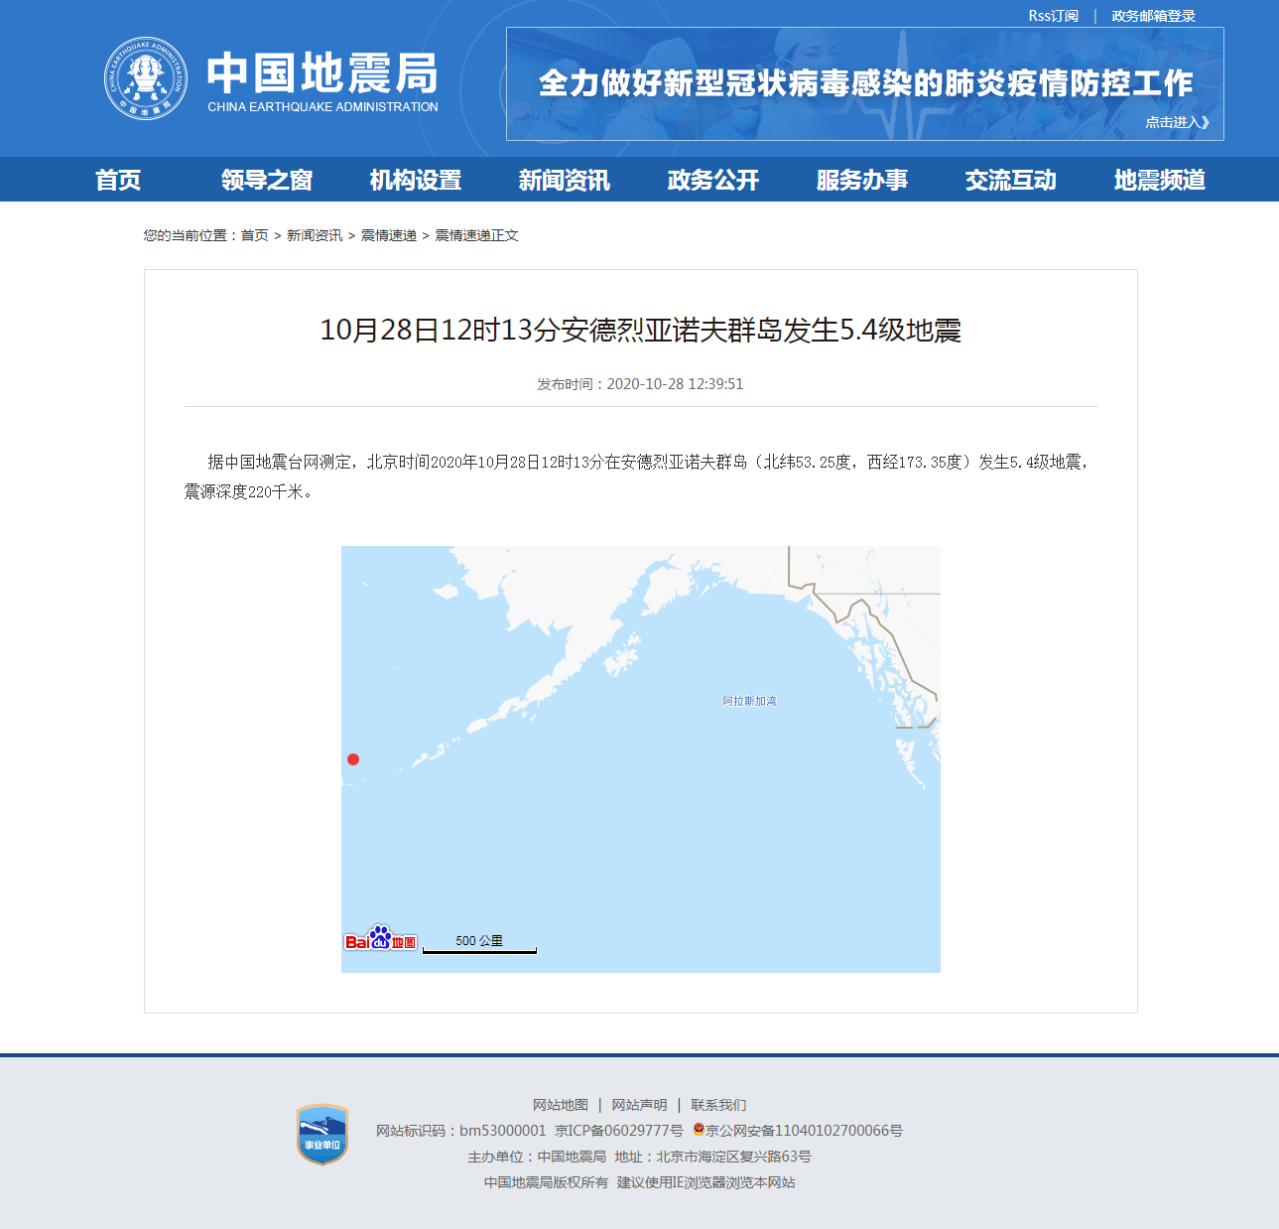Image resolution: width=1279 pixels, height=1229 pixels.
Task: Click the 阿拉斯加湾 label on the map
Action: (749, 701)
